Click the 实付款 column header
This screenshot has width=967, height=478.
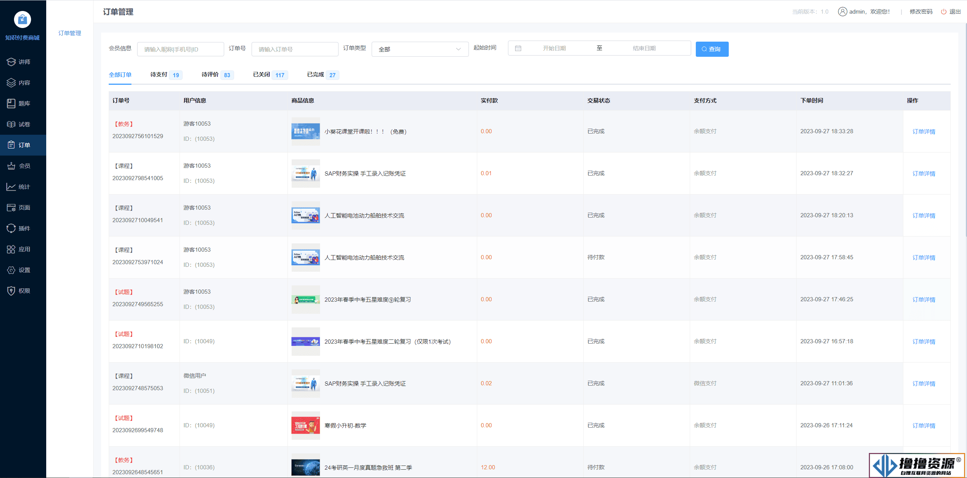pyautogui.click(x=489, y=101)
